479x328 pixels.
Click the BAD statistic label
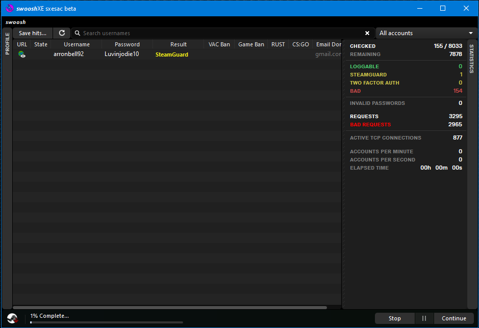coord(355,91)
